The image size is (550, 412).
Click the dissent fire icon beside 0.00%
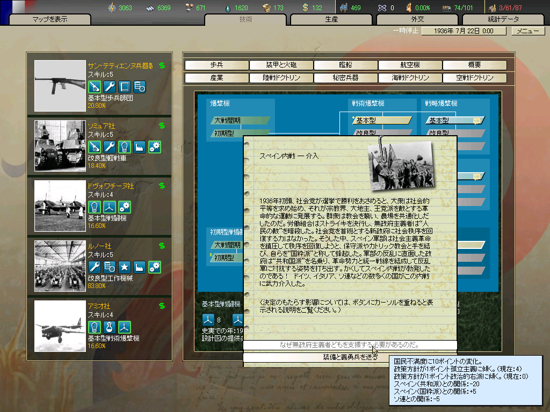point(409,8)
